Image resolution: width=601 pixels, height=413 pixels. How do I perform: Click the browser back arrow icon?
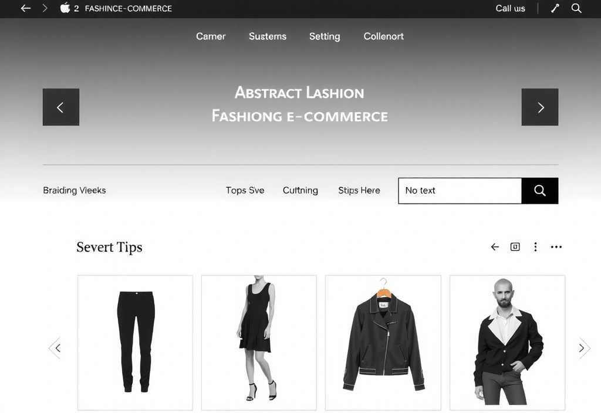pos(25,8)
